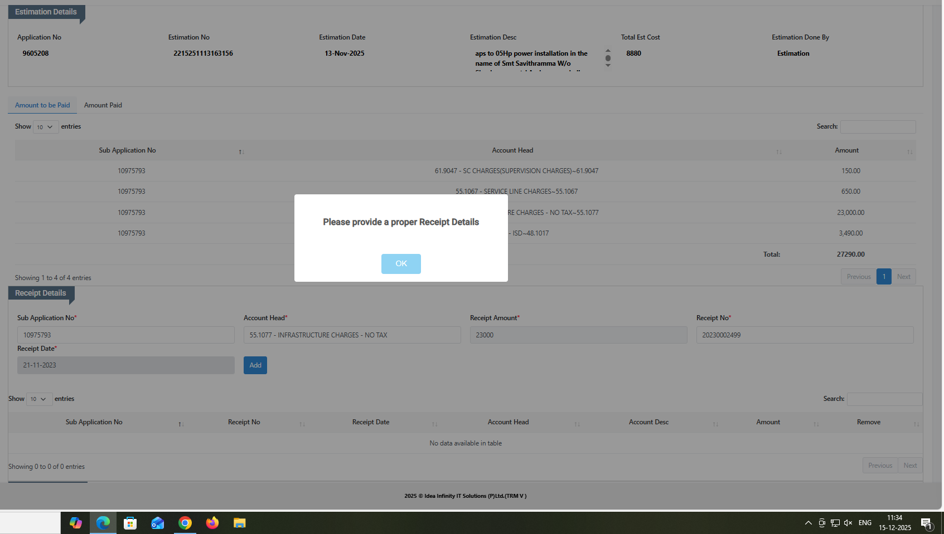Sort upper table by Account Head

tap(779, 151)
